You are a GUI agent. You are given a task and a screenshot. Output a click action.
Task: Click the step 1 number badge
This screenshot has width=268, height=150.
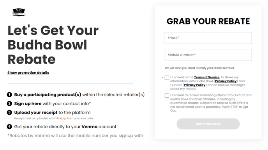[9, 95]
